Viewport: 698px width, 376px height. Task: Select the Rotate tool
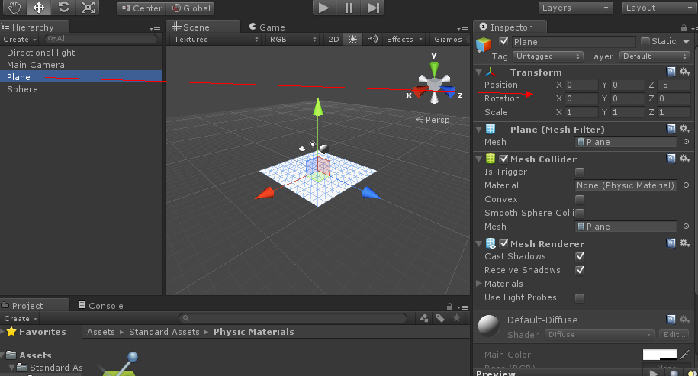63,8
